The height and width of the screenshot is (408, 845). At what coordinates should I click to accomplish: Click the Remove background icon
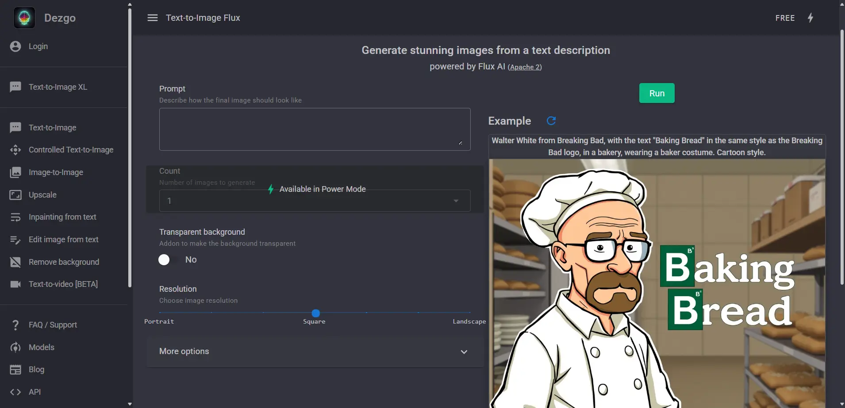(15, 262)
